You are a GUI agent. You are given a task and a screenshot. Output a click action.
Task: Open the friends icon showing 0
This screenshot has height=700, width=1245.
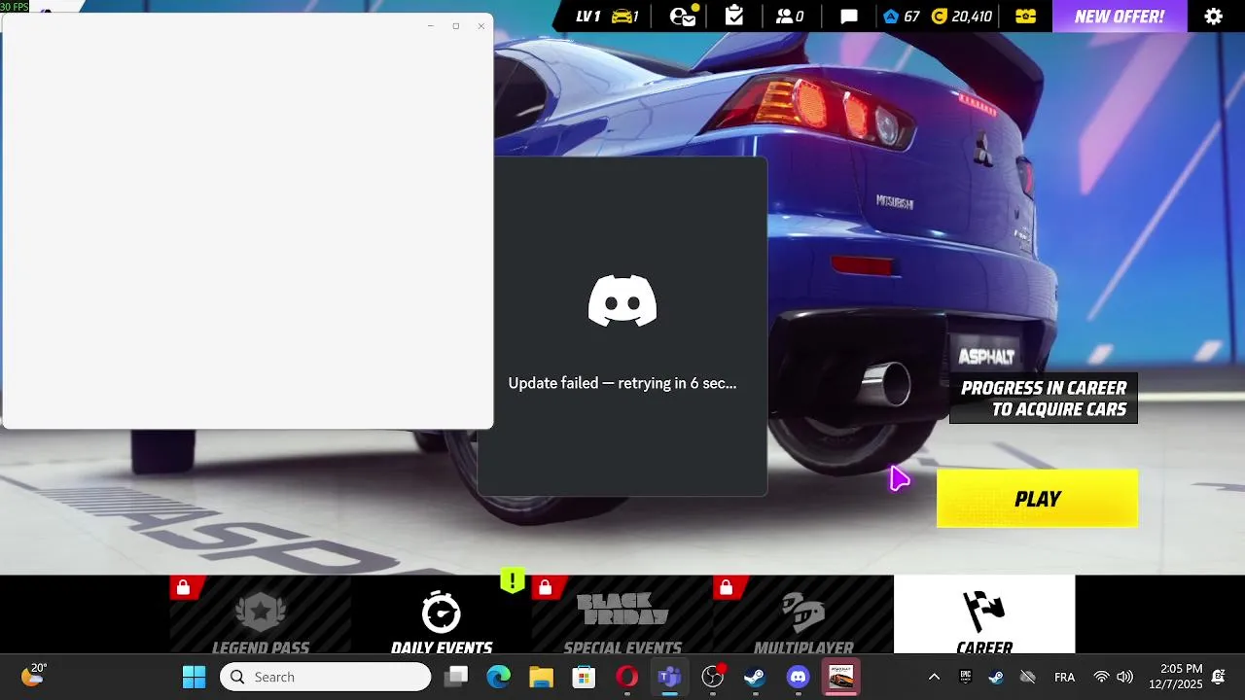pyautogui.click(x=789, y=17)
